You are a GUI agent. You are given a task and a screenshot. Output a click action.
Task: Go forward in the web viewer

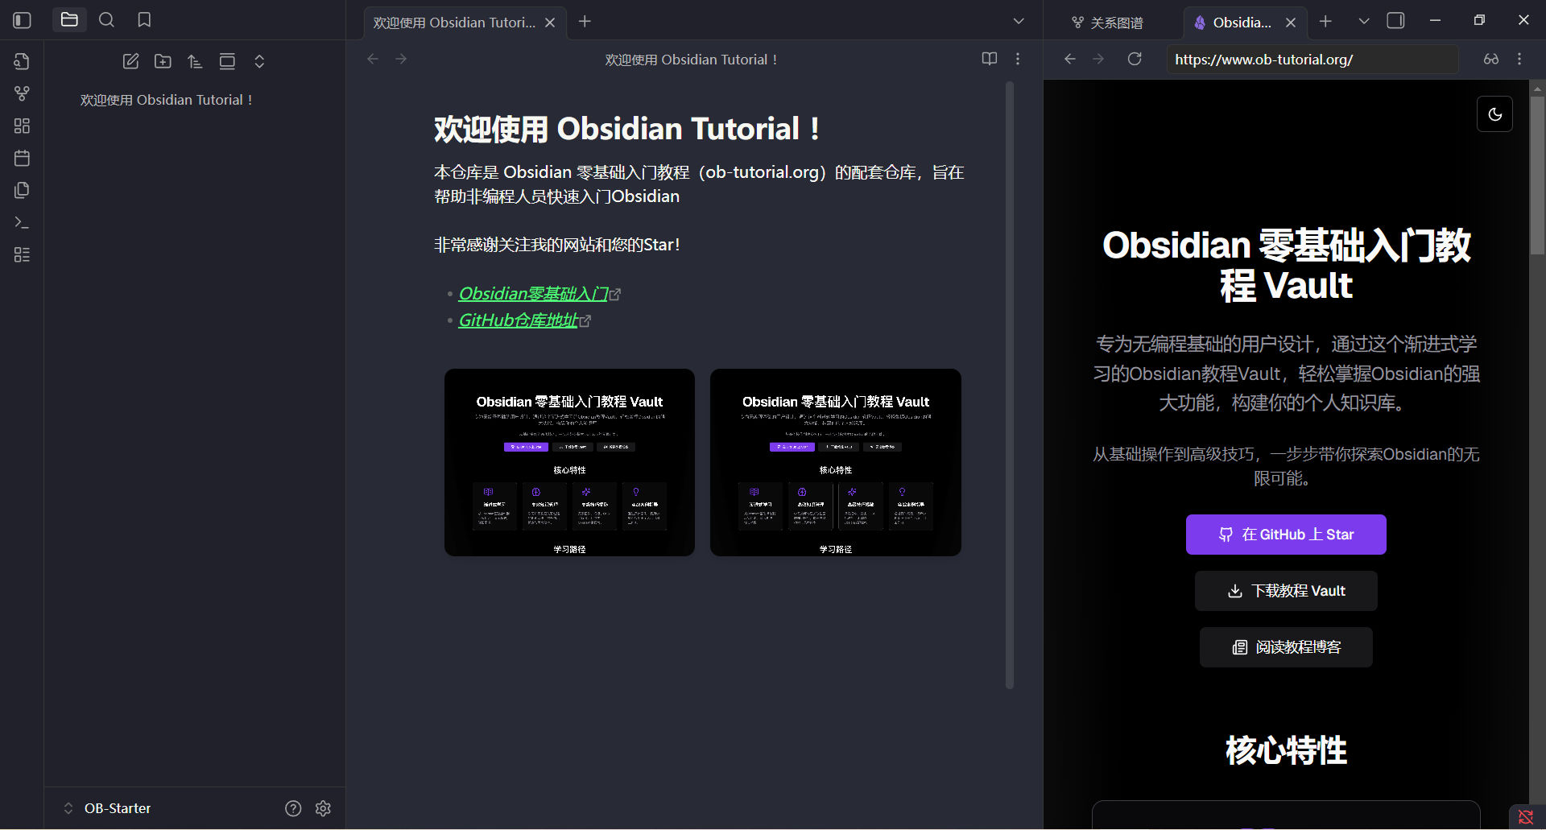(1098, 59)
